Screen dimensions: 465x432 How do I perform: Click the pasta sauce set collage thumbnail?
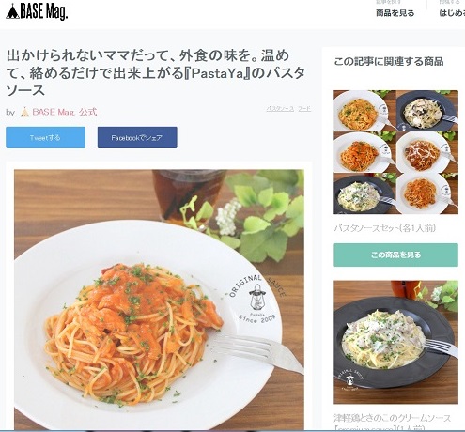[x=395, y=152]
